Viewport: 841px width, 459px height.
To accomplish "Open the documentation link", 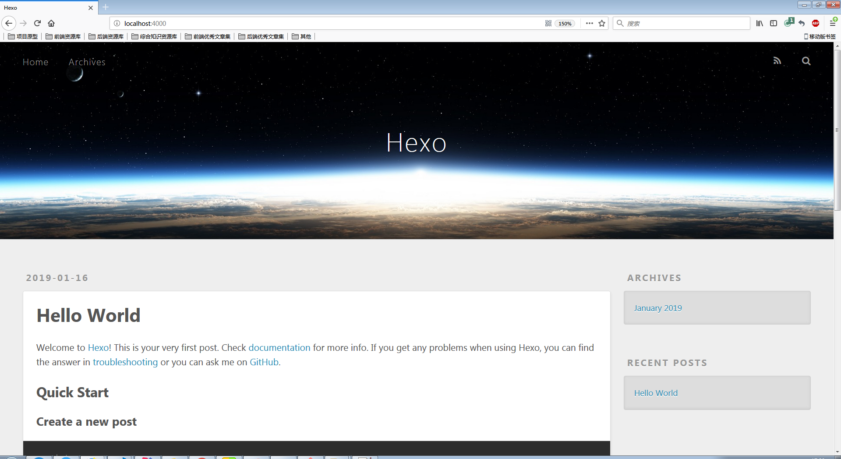I will 279,348.
